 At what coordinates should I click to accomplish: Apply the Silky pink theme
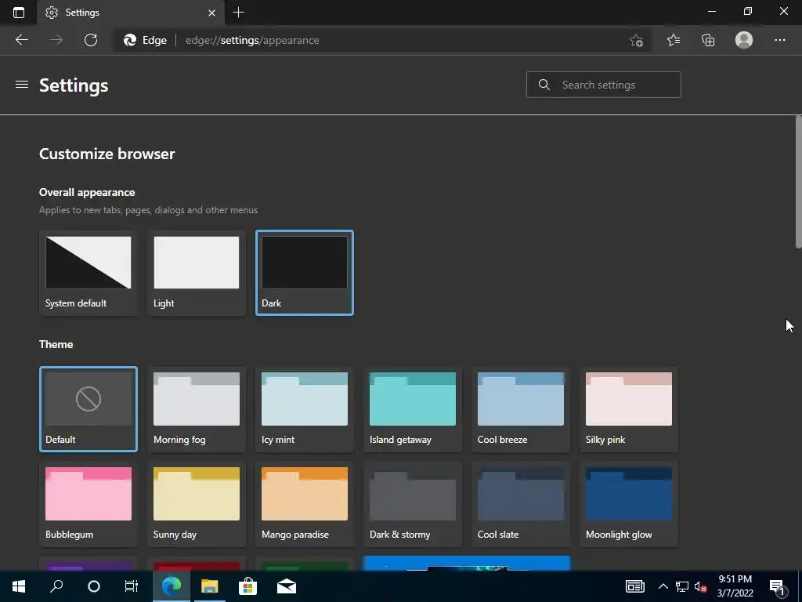[x=629, y=409]
